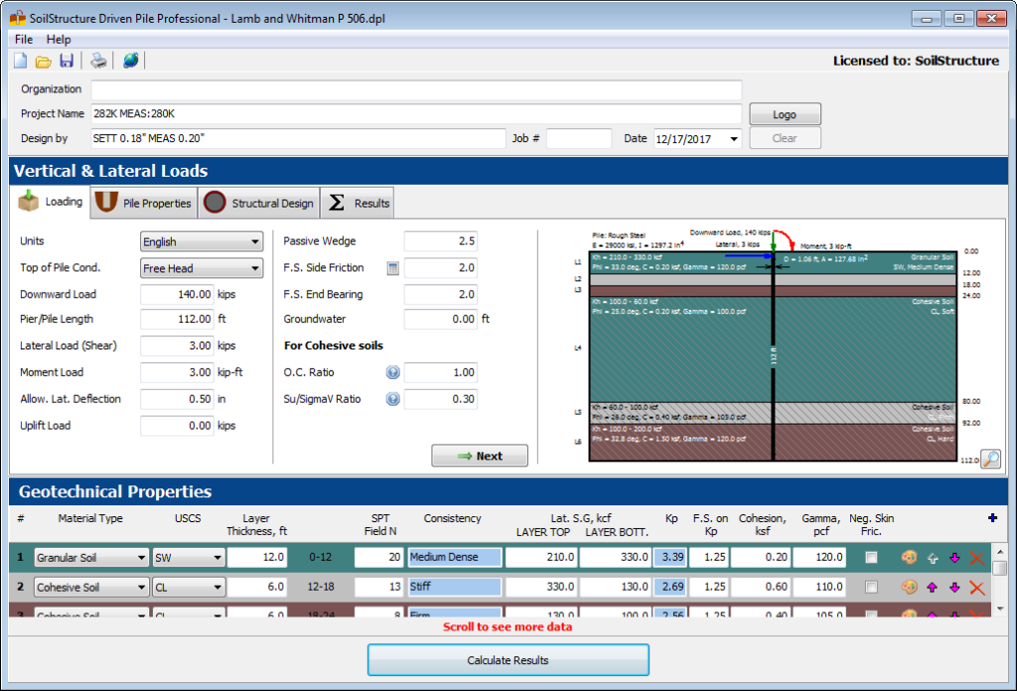This screenshot has height=691, width=1017.
Task: Open the Date picker dropdown
Action: point(734,139)
